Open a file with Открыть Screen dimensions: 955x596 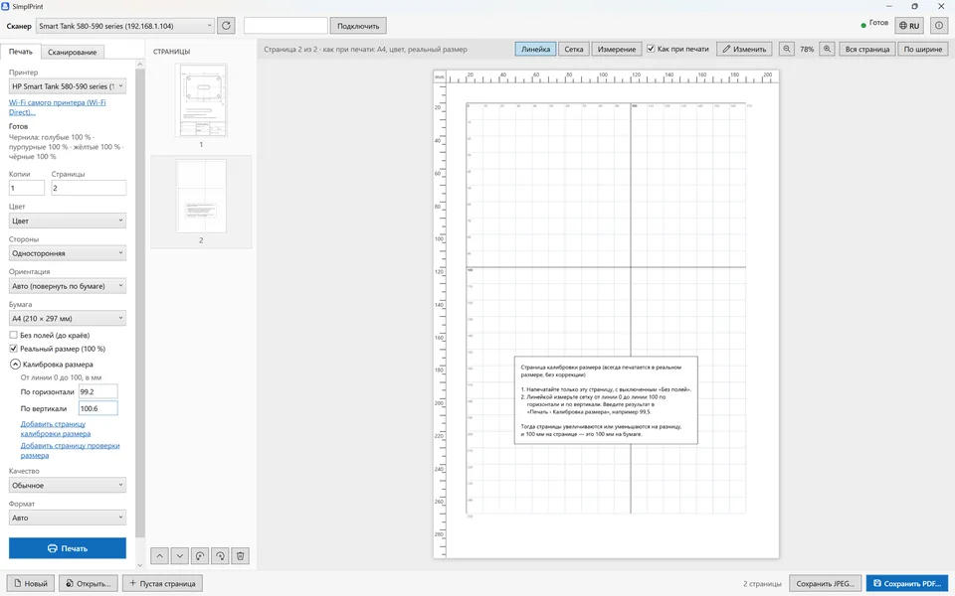(x=89, y=583)
